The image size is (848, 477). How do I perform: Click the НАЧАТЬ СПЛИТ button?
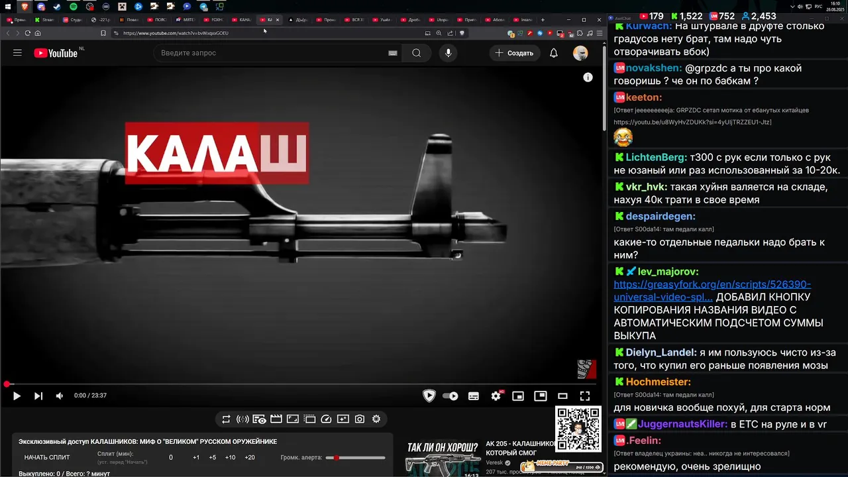(x=47, y=457)
